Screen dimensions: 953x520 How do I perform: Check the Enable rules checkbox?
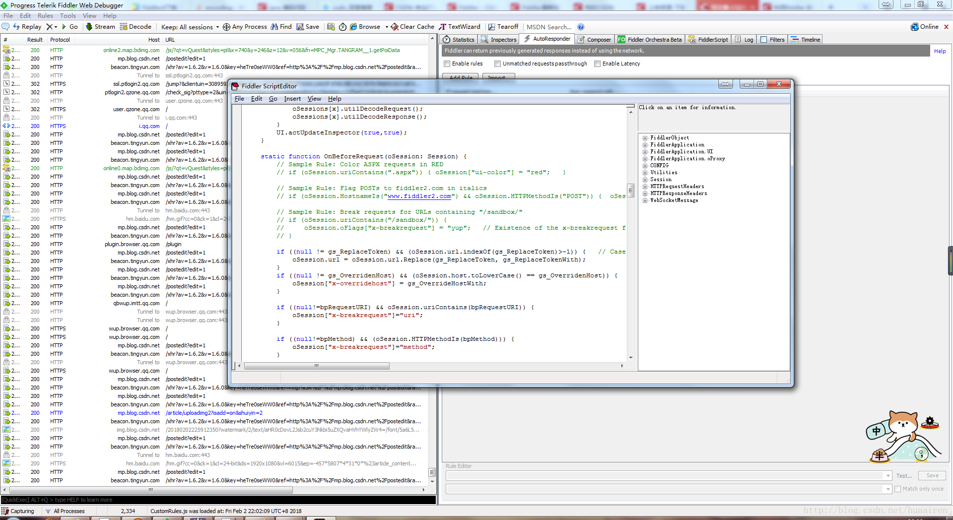point(447,64)
